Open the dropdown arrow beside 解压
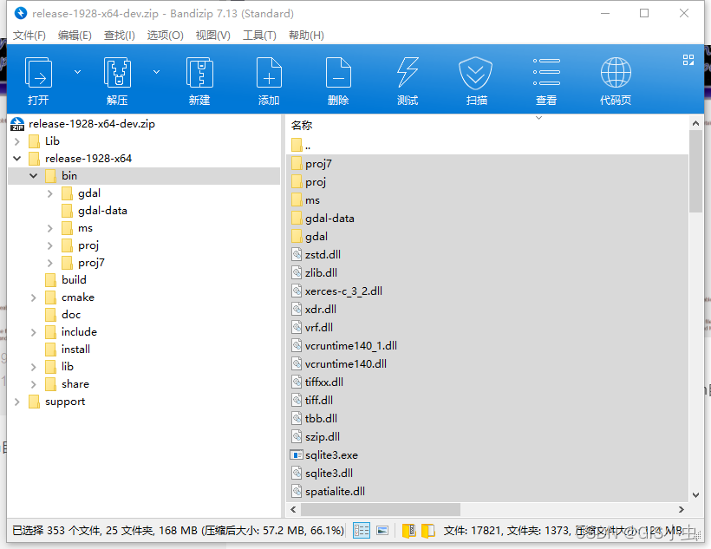This screenshot has width=711, height=549. (156, 72)
